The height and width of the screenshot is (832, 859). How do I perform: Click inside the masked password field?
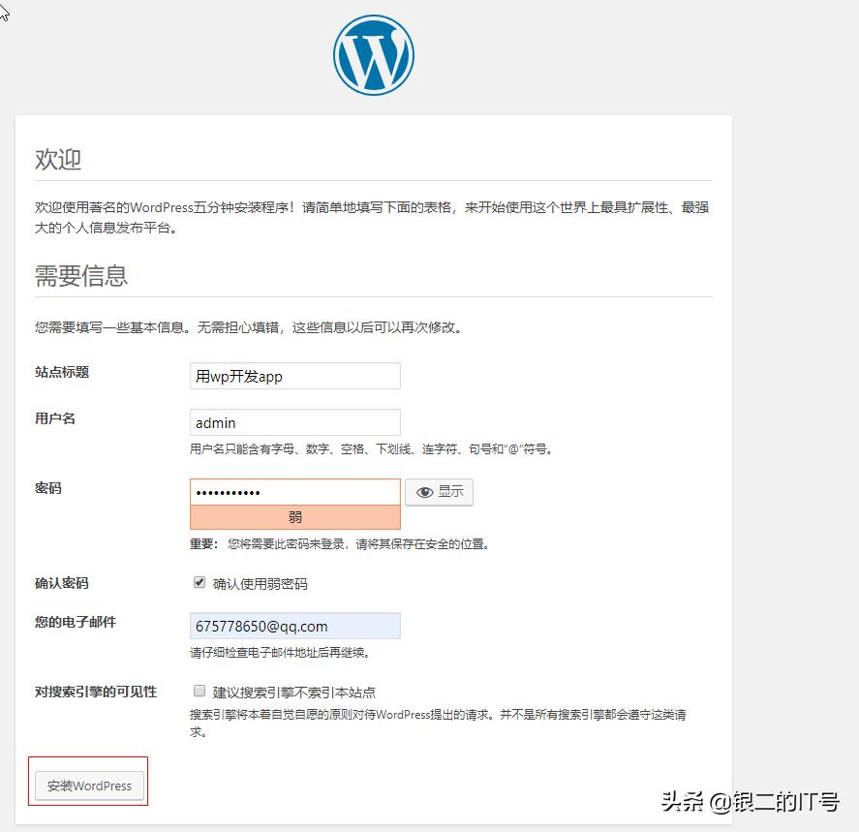tap(294, 491)
